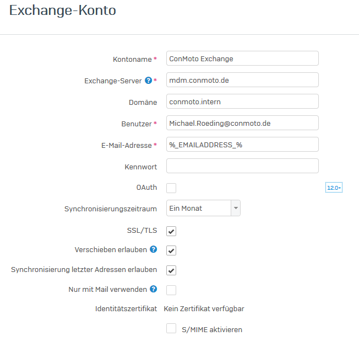Click the E-Mail-Adresse field

point(242,145)
